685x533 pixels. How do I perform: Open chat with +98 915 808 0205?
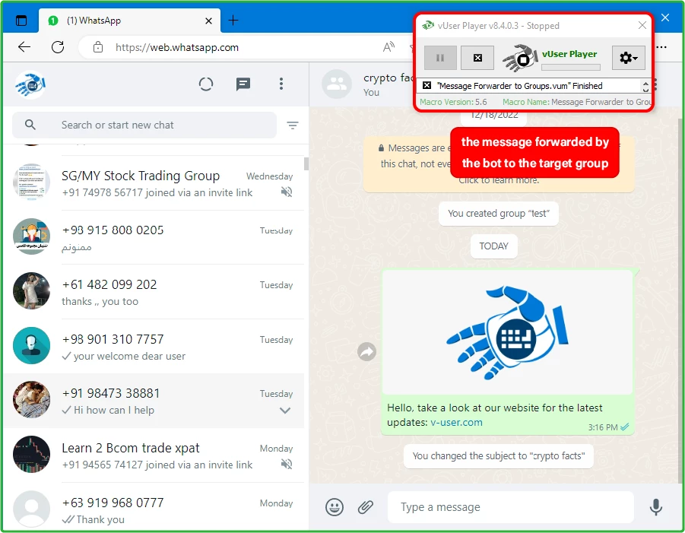pyautogui.click(x=154, y=237)
